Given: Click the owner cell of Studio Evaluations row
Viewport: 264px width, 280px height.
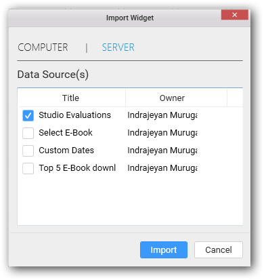Looking at the screenshot, I should [162, 115].
